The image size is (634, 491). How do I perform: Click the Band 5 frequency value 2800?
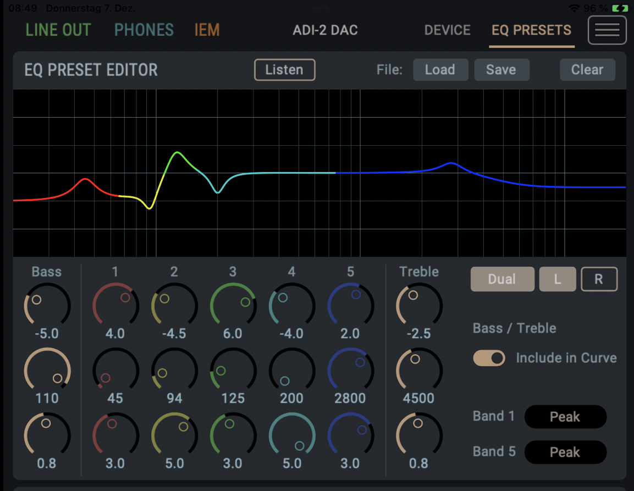point(350,399)
